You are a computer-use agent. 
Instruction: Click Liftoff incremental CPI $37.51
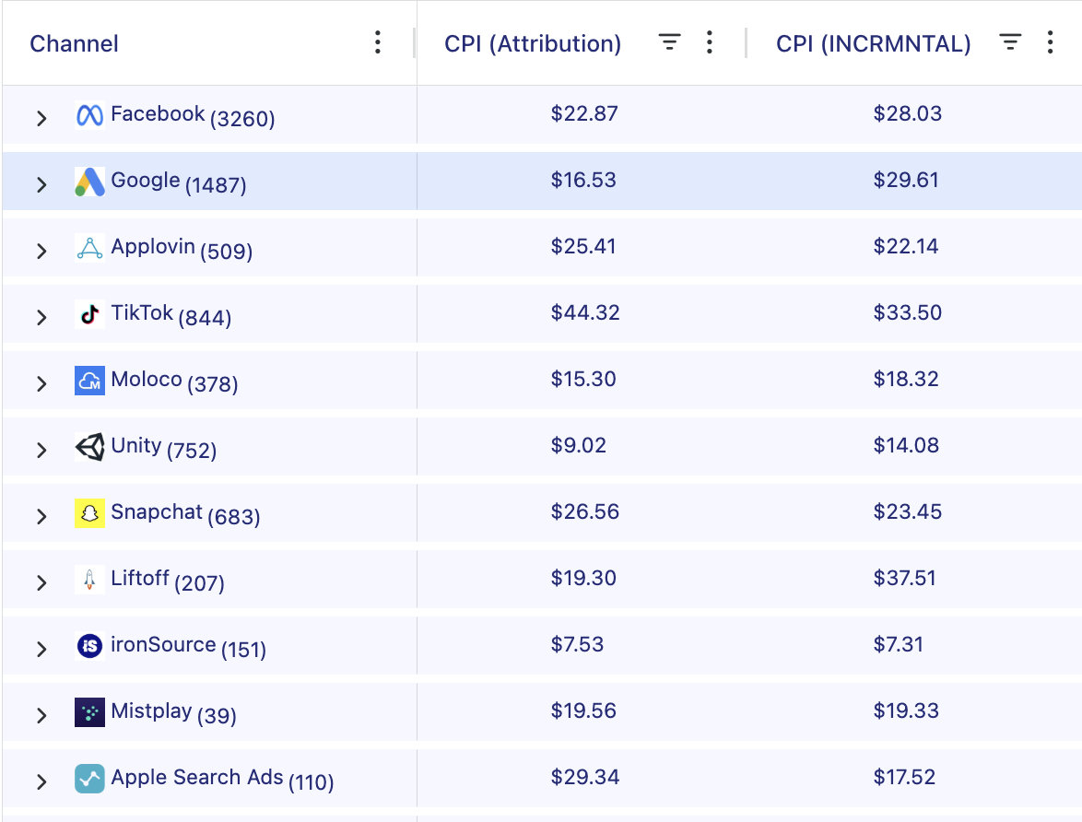905,577
